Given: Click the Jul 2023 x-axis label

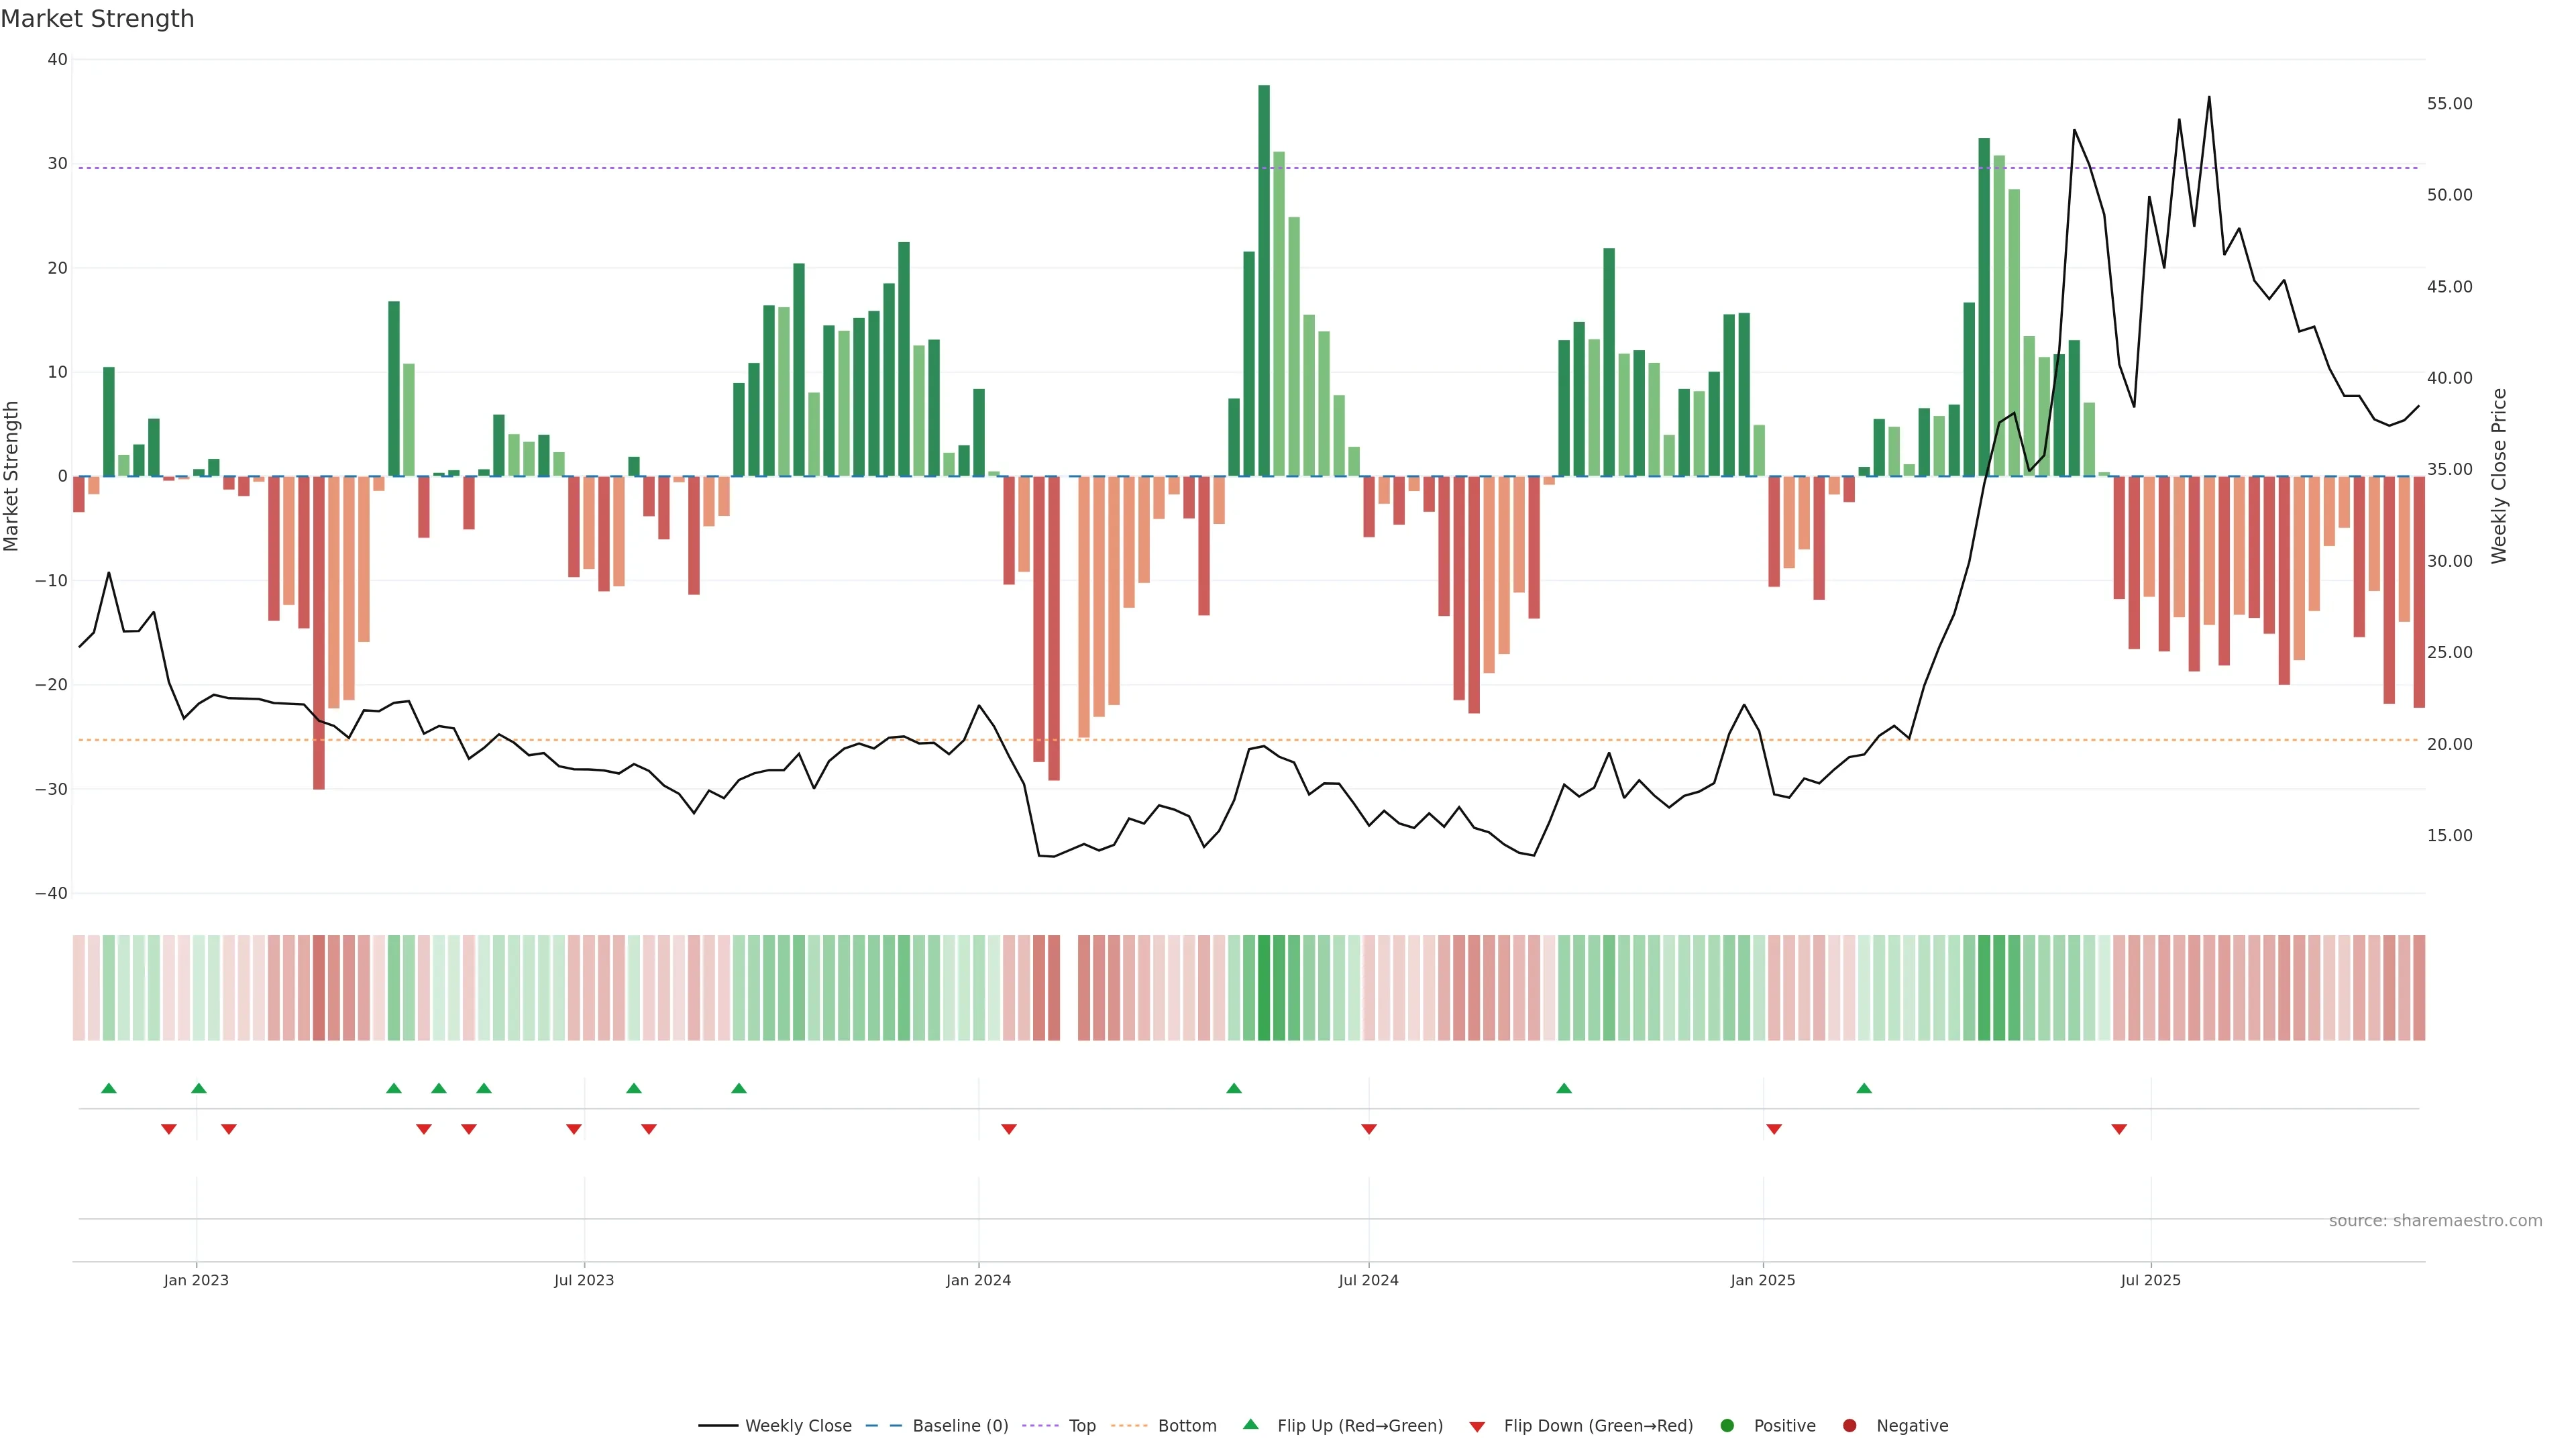Looking at the screenshot, I should pyautogui.click(x=584, y=1280).
